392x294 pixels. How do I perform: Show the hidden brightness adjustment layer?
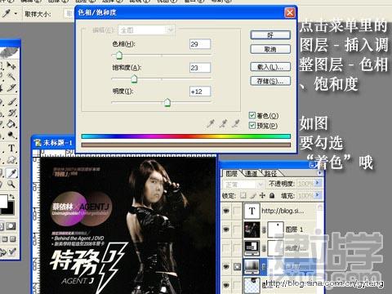(226, 247)
